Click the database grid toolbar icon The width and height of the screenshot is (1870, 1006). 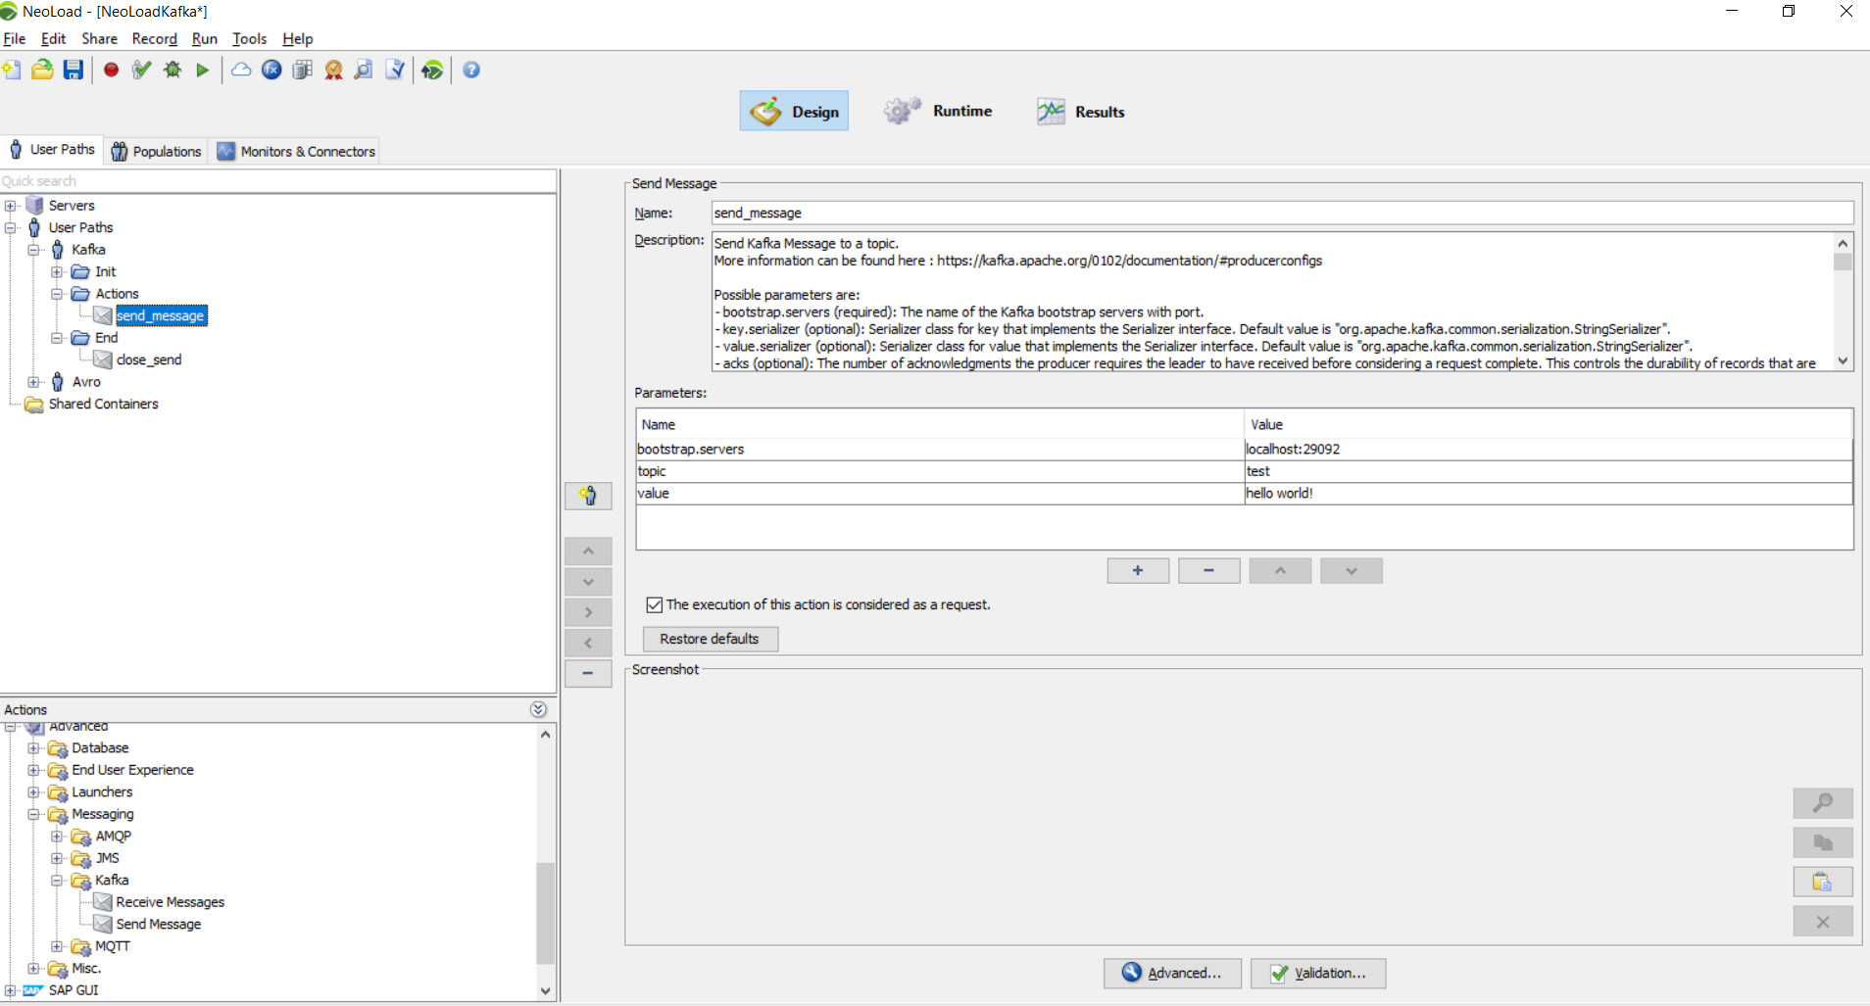303,70
